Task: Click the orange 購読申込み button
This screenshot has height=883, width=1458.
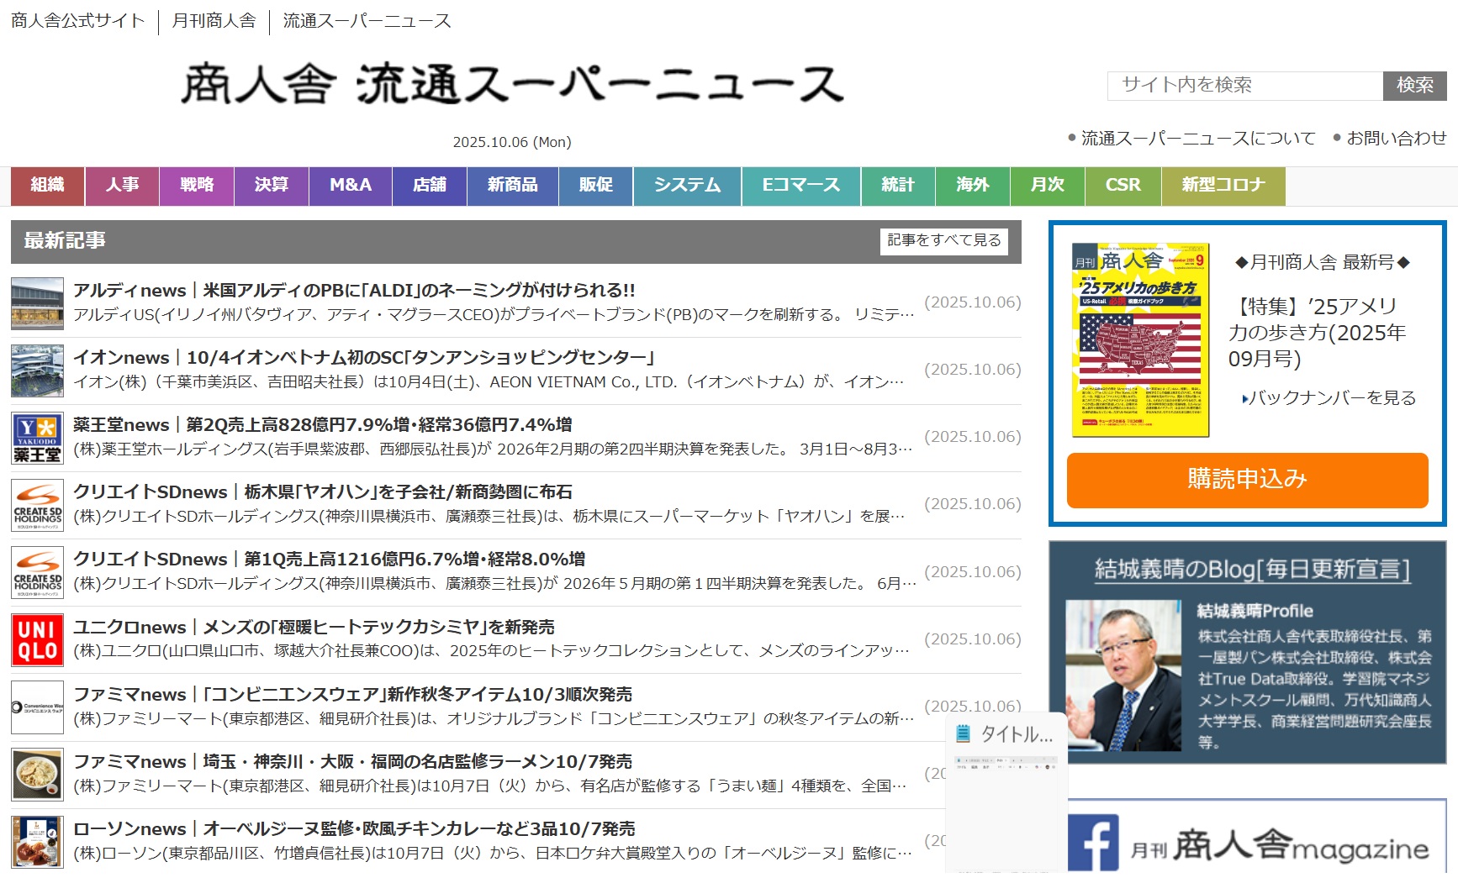Action: click(1247, 480)
